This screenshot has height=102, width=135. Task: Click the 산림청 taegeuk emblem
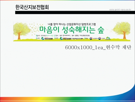(x=100, y=38)
